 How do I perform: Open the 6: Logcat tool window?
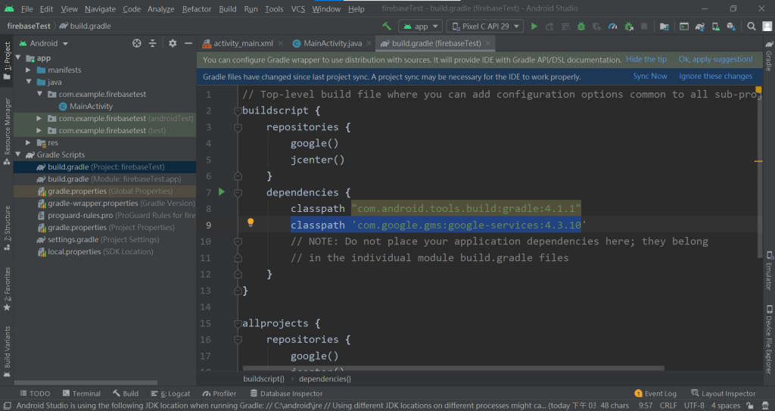170,394
